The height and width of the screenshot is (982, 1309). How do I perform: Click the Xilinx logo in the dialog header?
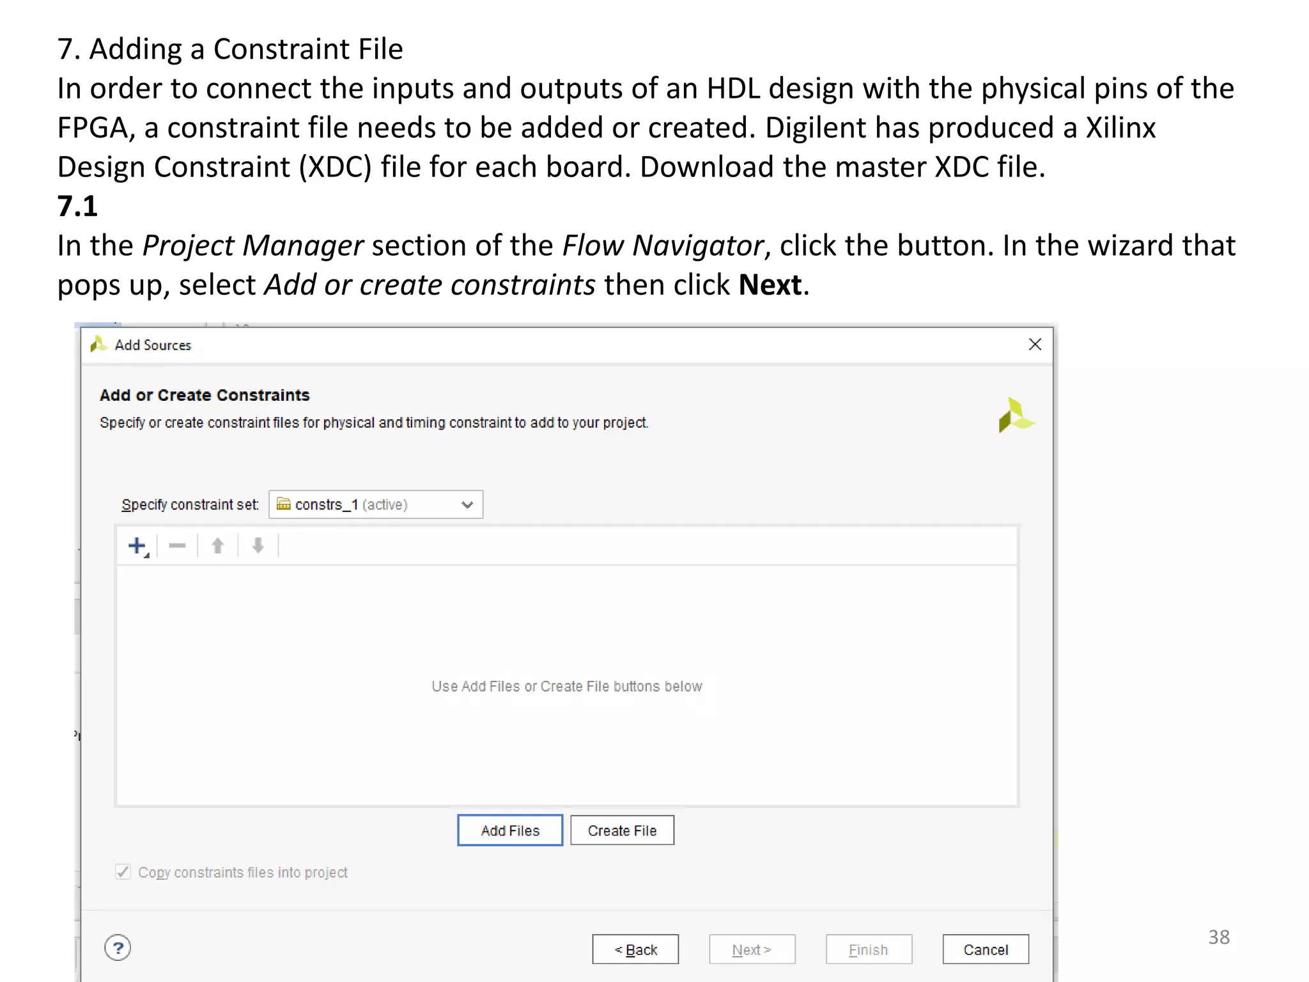click(1016, 415)
